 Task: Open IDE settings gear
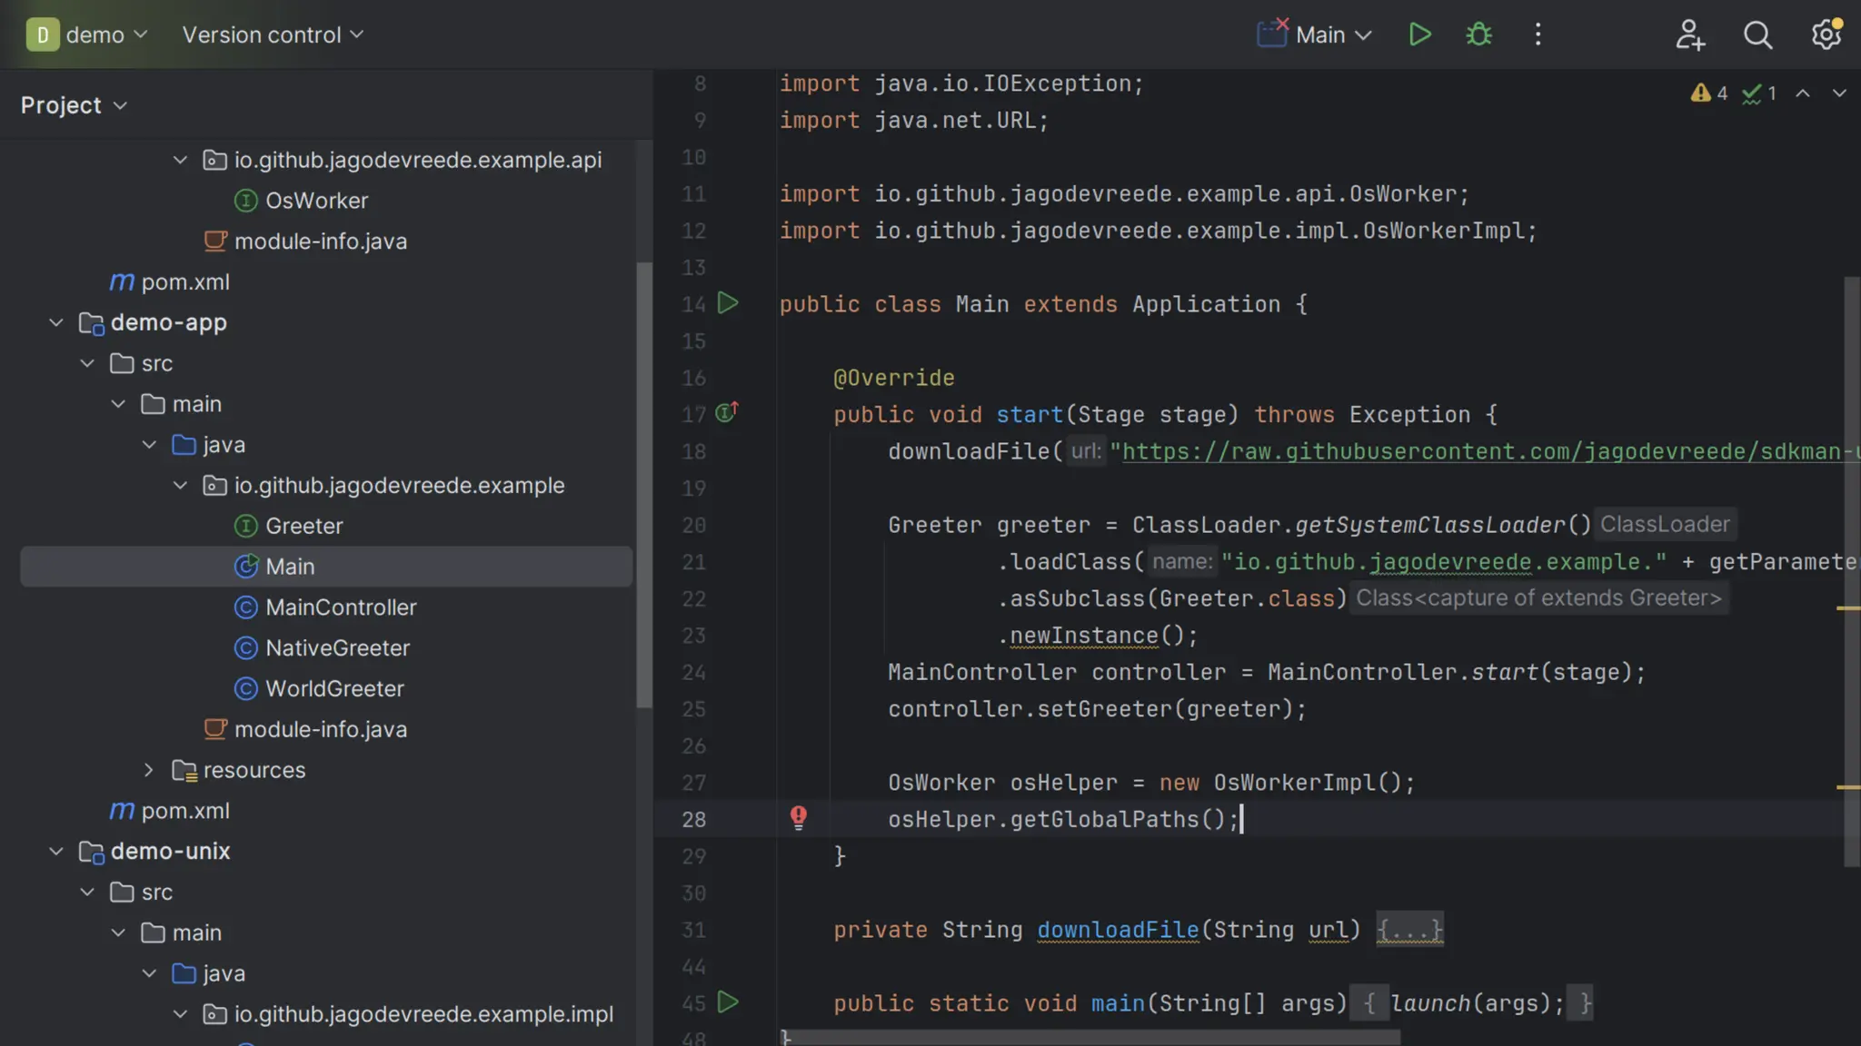[1826, 35]
